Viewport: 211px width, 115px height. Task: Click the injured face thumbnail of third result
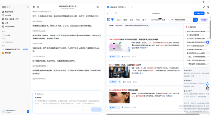[119, 98]
